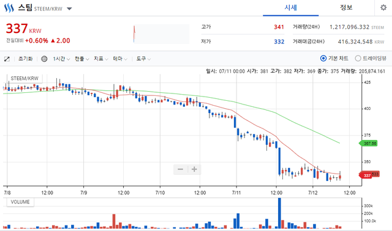The height and width of the screenshot is (231, 392).
Task: Click the 7/9 date axis label
Action: tap(83, 193)
